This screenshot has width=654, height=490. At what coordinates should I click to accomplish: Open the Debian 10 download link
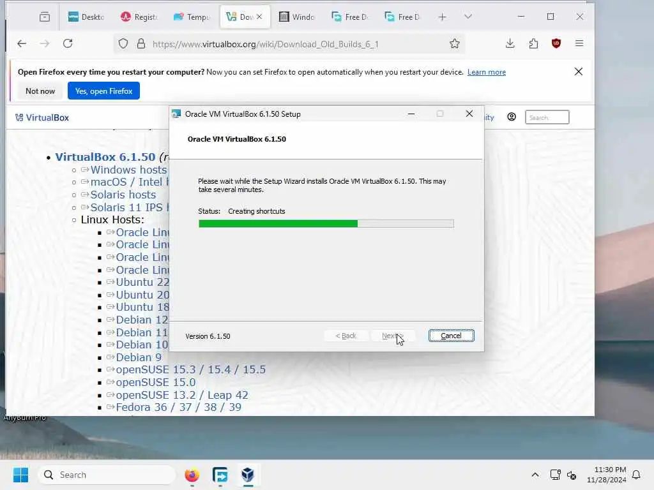click(142, 345)
